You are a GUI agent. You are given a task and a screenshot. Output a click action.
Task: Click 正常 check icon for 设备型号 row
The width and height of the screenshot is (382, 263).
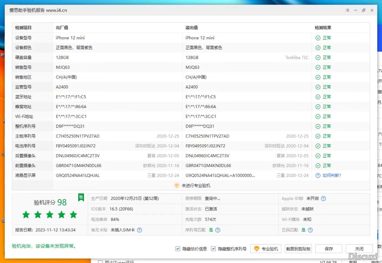click(318, 38)
